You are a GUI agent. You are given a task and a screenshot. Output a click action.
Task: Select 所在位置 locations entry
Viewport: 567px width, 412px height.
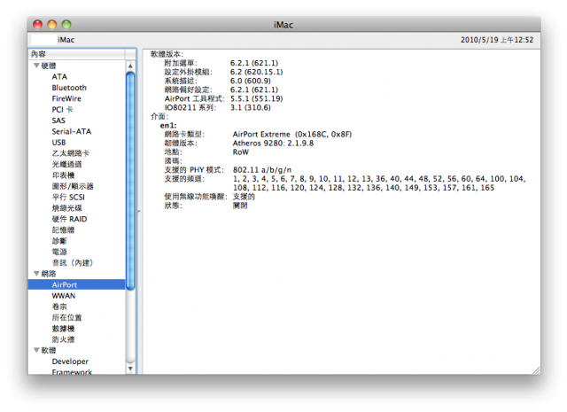pyautogui.click(x=67, y=317)
